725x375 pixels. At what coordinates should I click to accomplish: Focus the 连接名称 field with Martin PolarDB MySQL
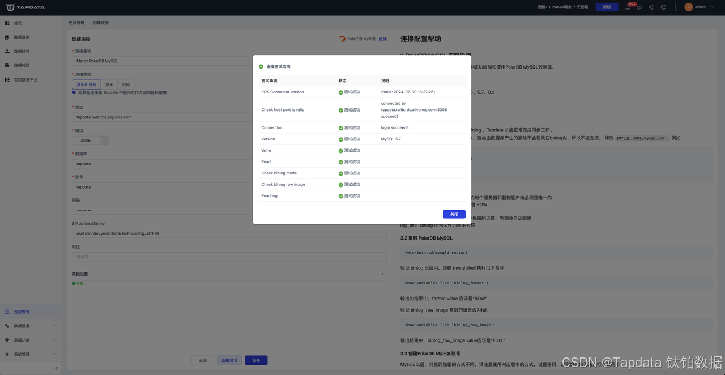229,61
